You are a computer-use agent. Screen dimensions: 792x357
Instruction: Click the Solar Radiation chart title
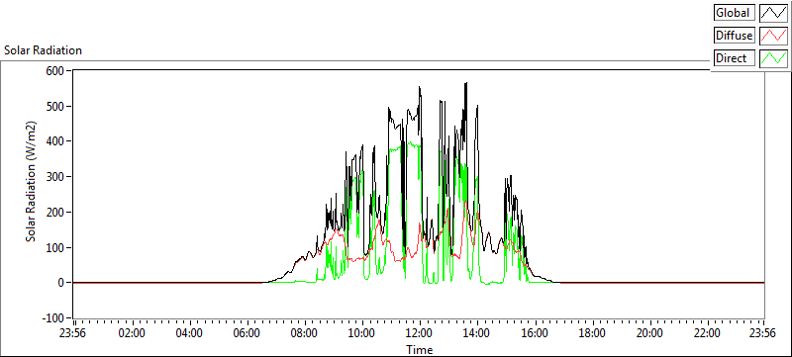point(43,50)
